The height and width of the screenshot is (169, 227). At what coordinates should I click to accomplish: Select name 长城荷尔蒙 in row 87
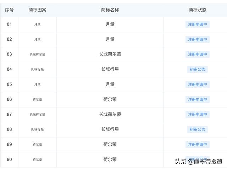click(110, 114)
